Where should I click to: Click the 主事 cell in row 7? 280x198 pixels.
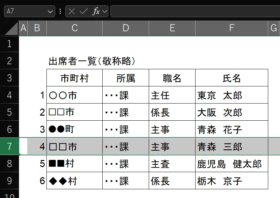point(172,146)
